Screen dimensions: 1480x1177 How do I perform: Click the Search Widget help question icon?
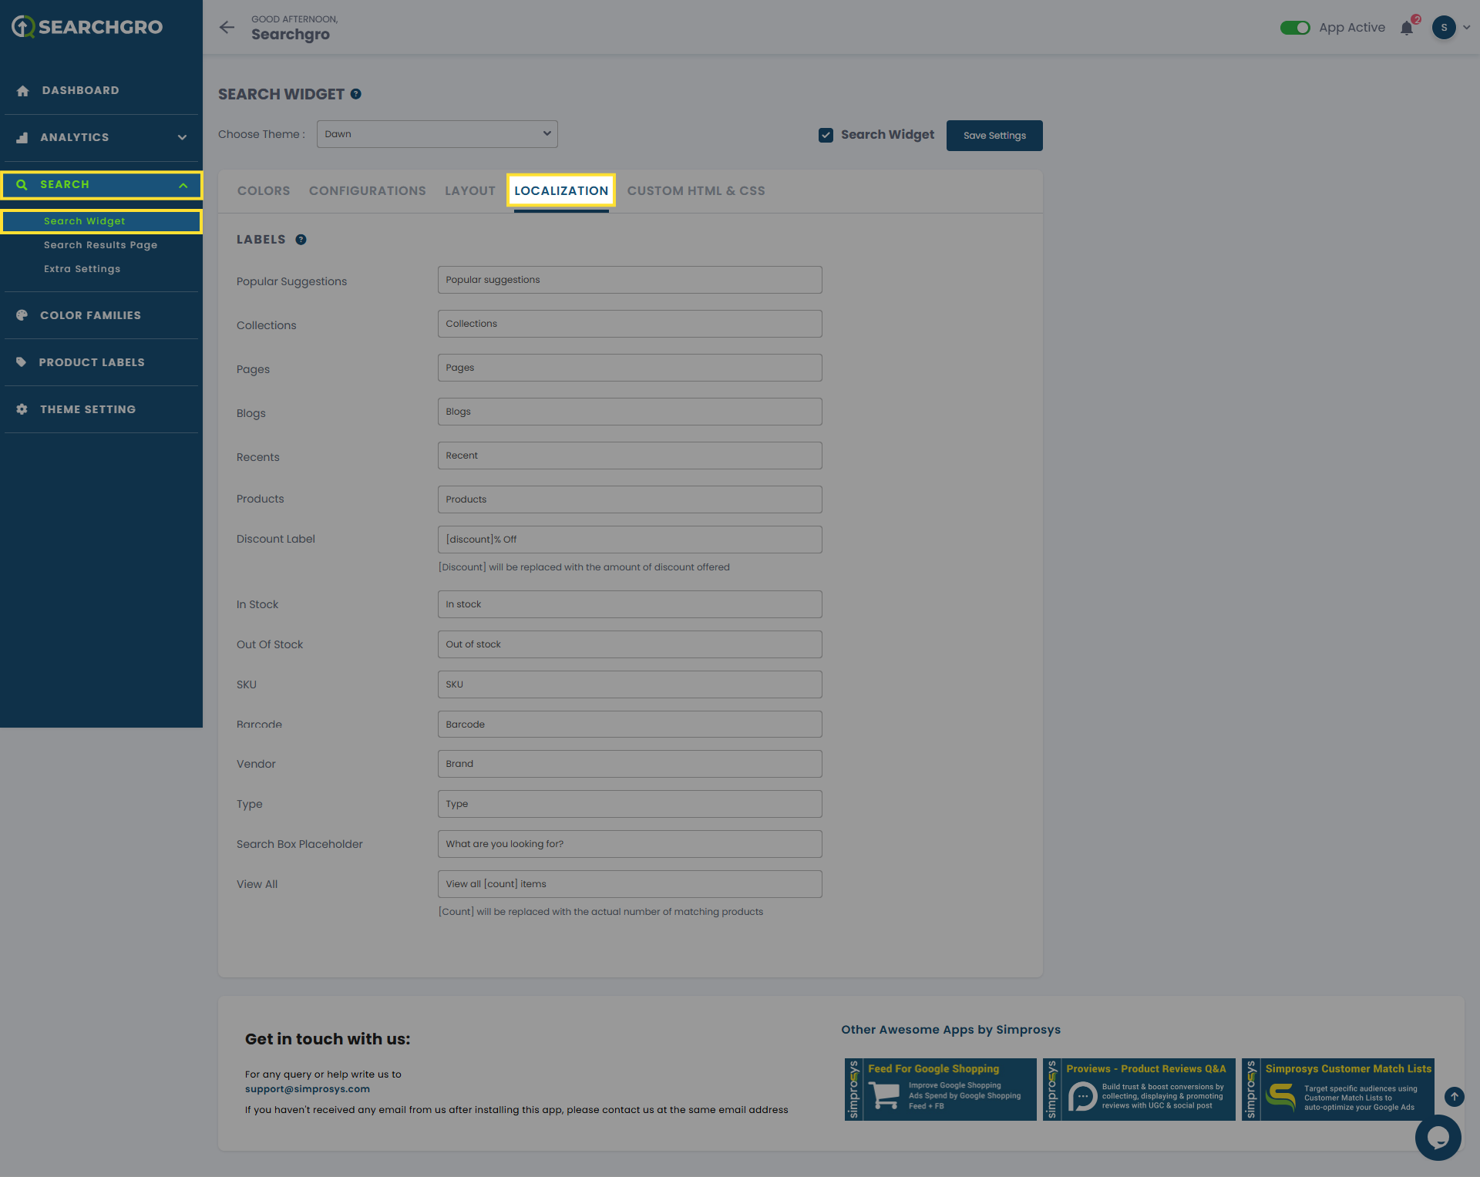356,94
